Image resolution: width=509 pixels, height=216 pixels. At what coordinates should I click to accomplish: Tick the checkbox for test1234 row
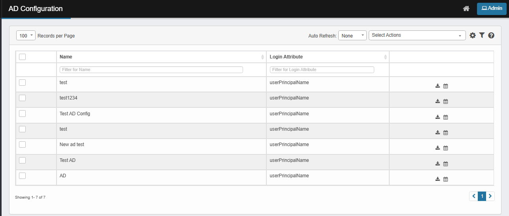(23, 98)
